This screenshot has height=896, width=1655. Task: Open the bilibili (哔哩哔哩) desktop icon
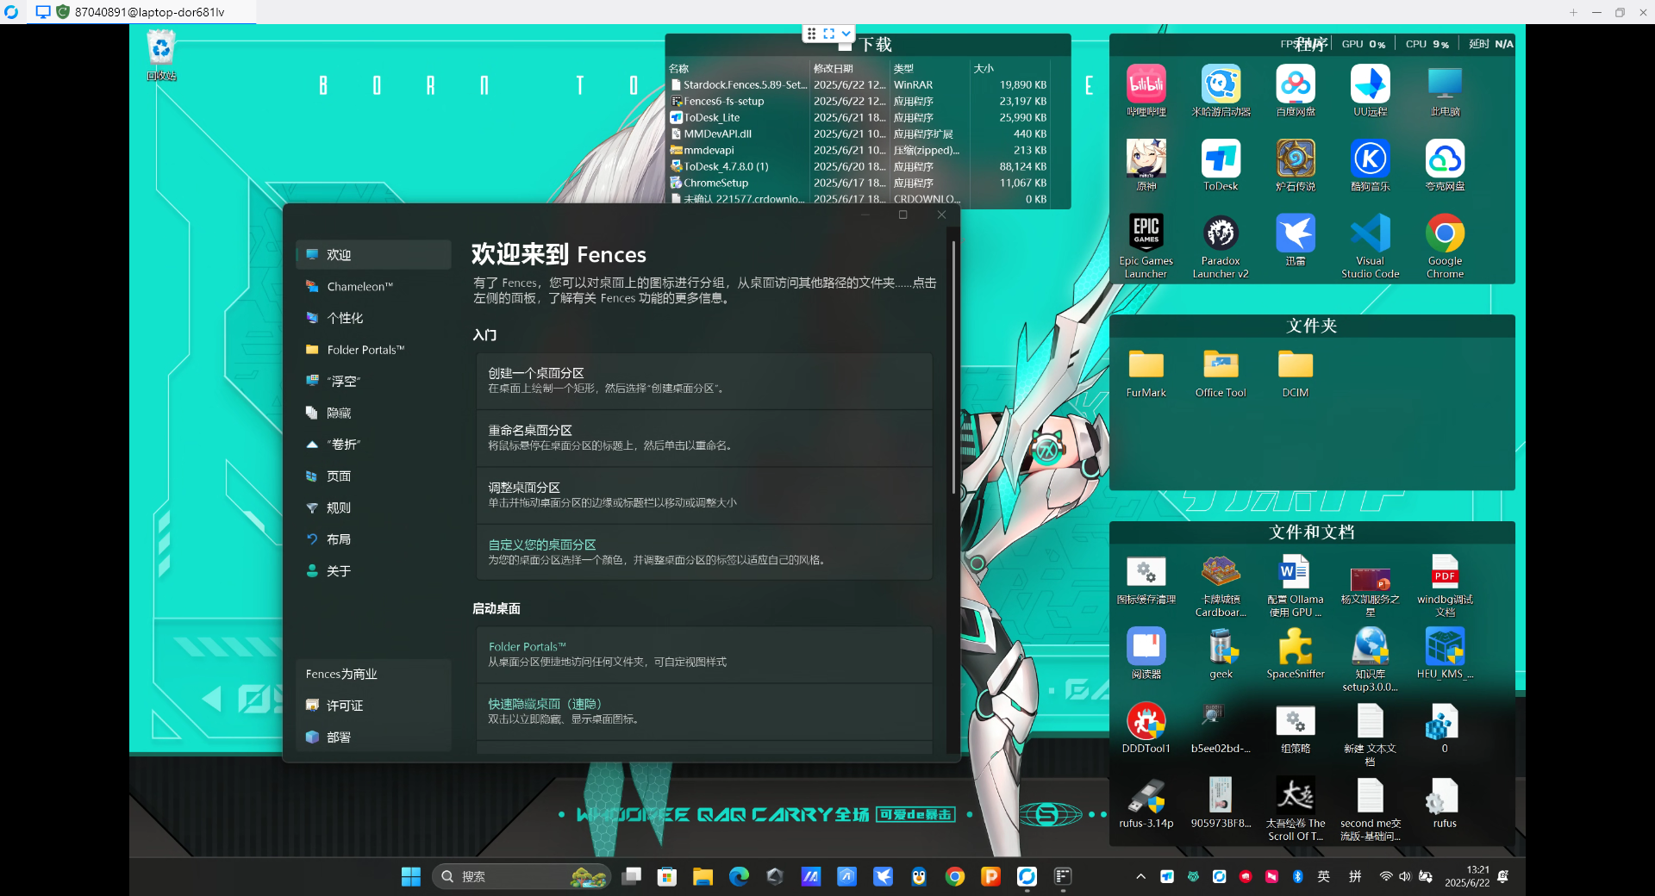pos(1146,85)
